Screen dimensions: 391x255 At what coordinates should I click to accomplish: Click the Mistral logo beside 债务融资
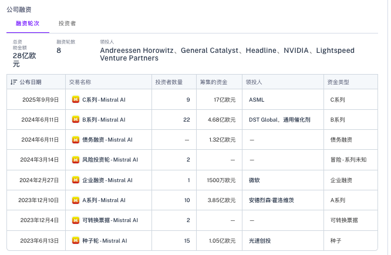click(x=76, y=140)
